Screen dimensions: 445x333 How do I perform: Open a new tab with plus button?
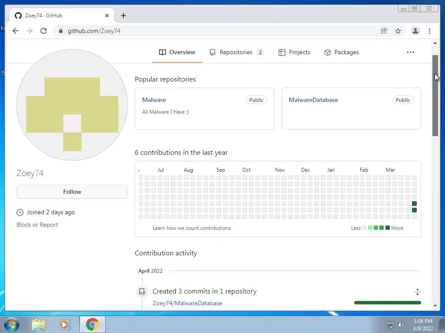[123, 16]
